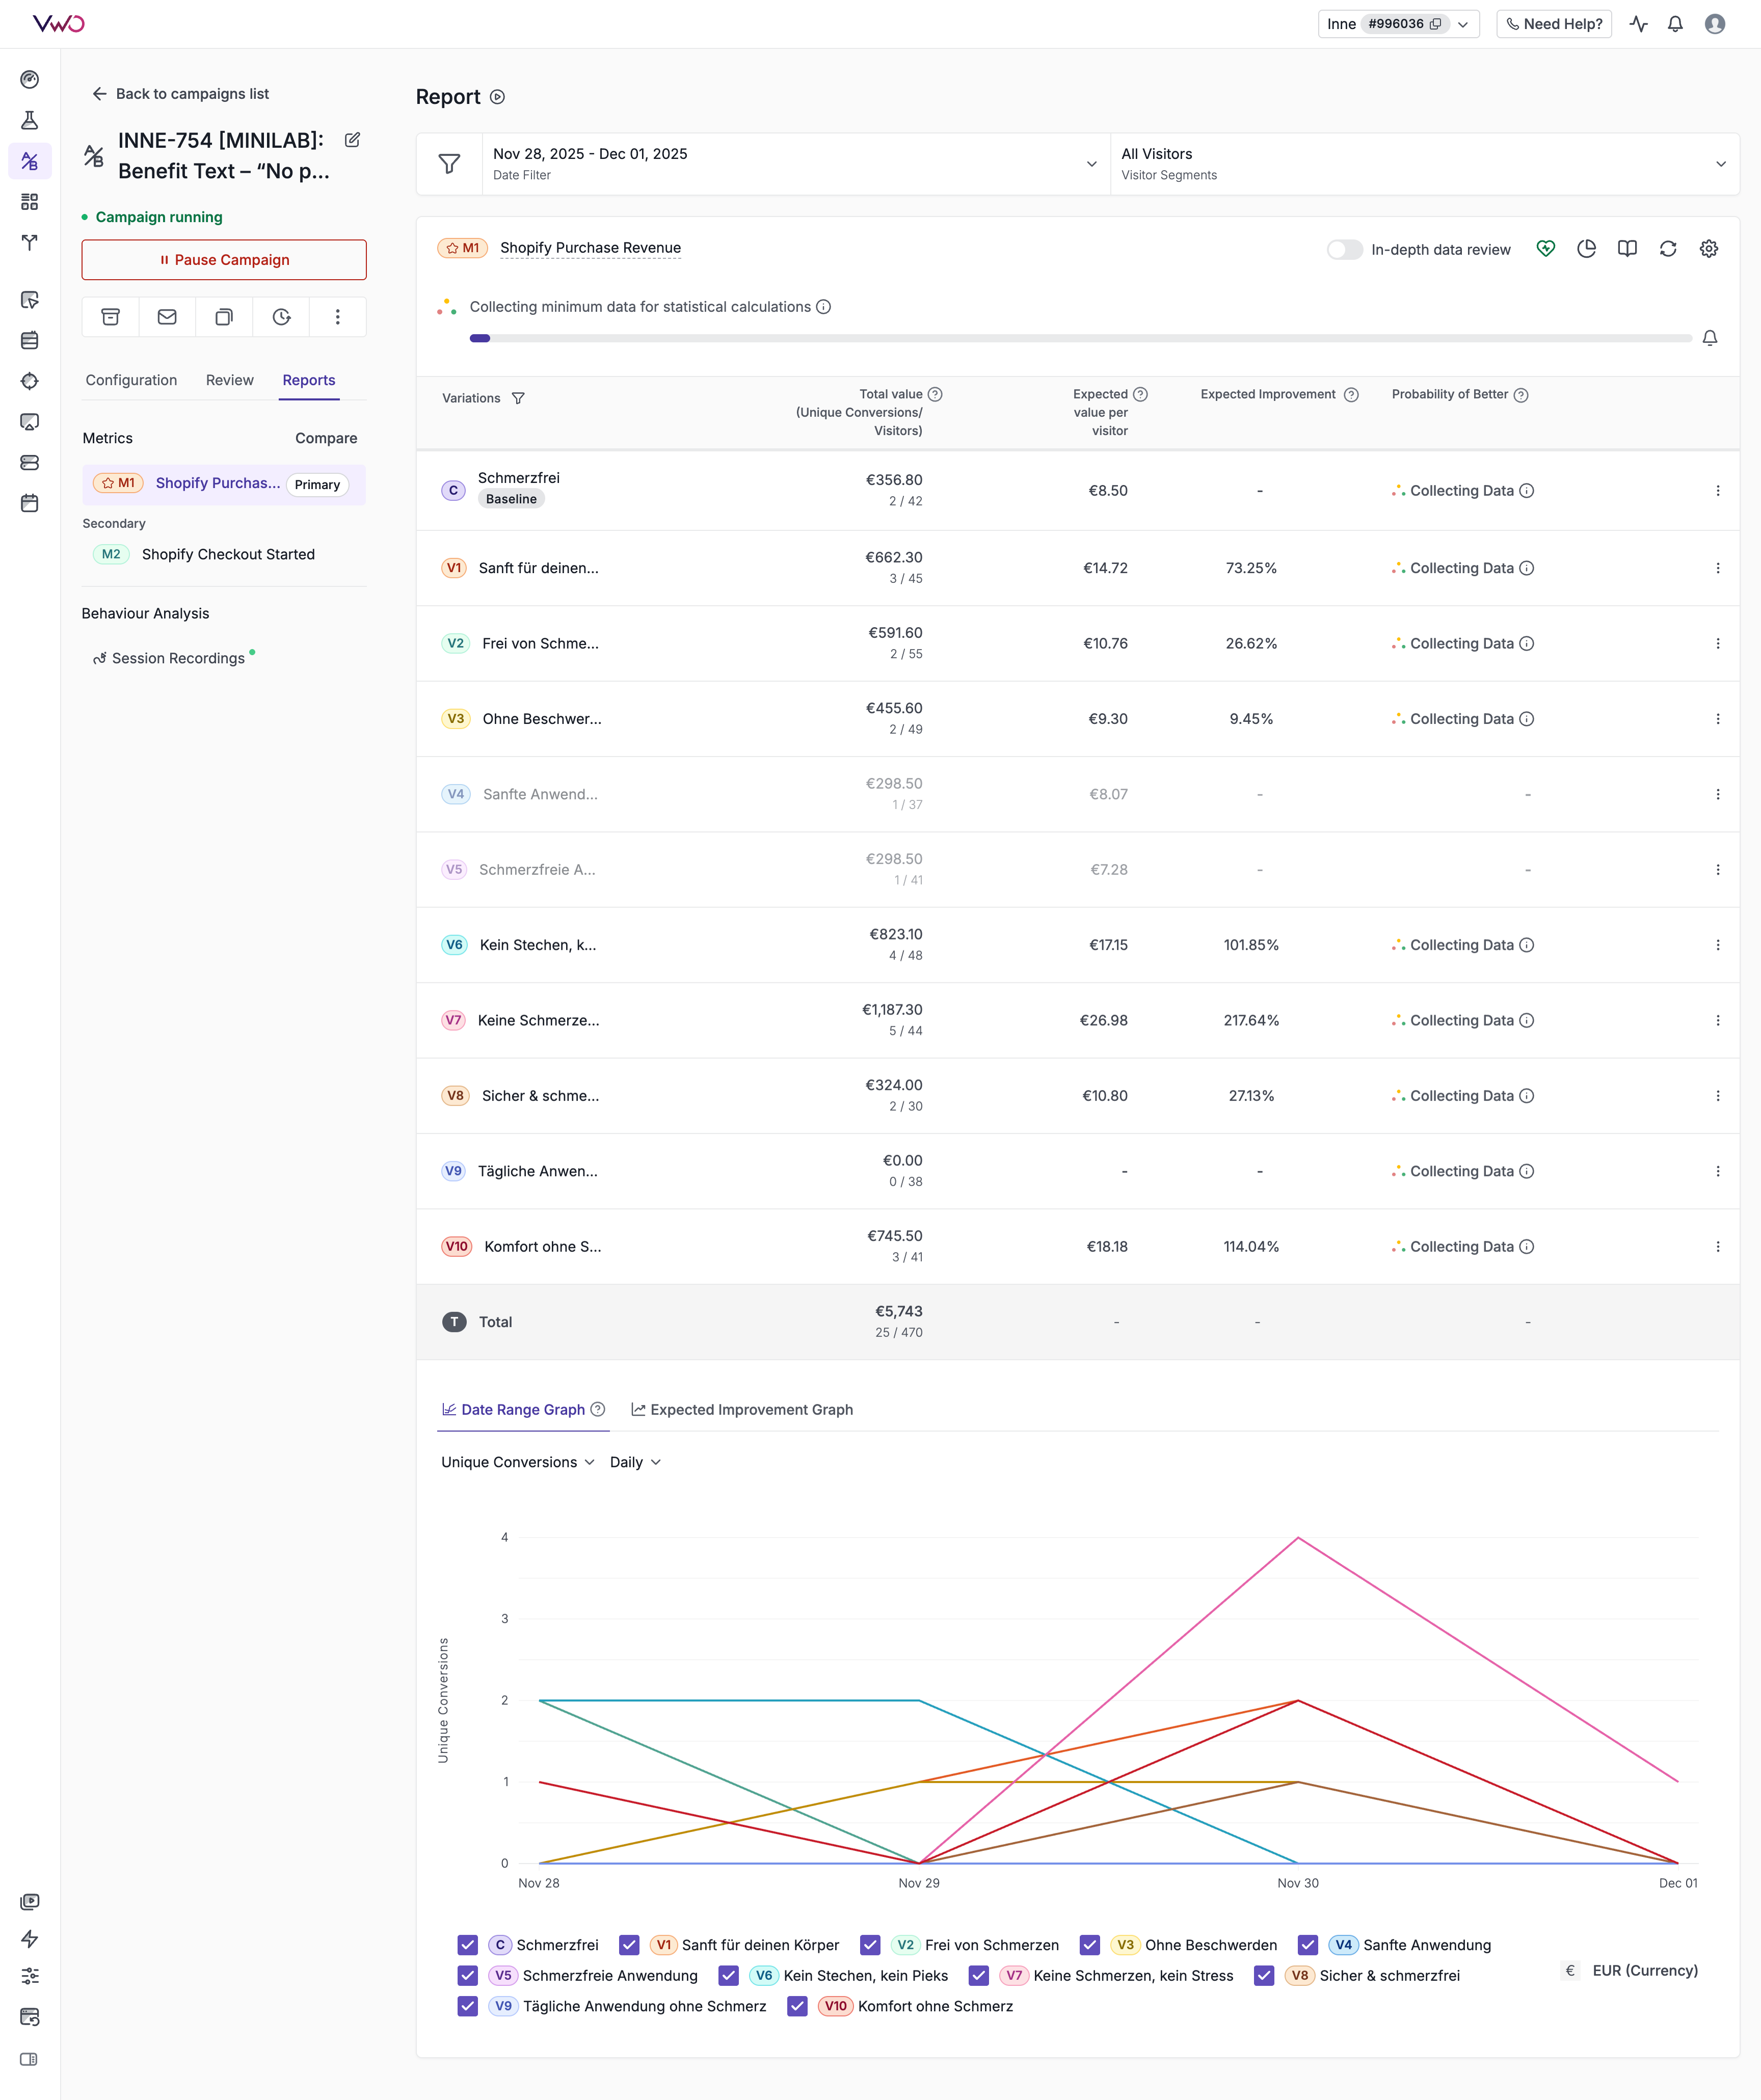Click the Pause Campaign button
Viewport: 1761px width, 2100px height.
pos(224,260)
